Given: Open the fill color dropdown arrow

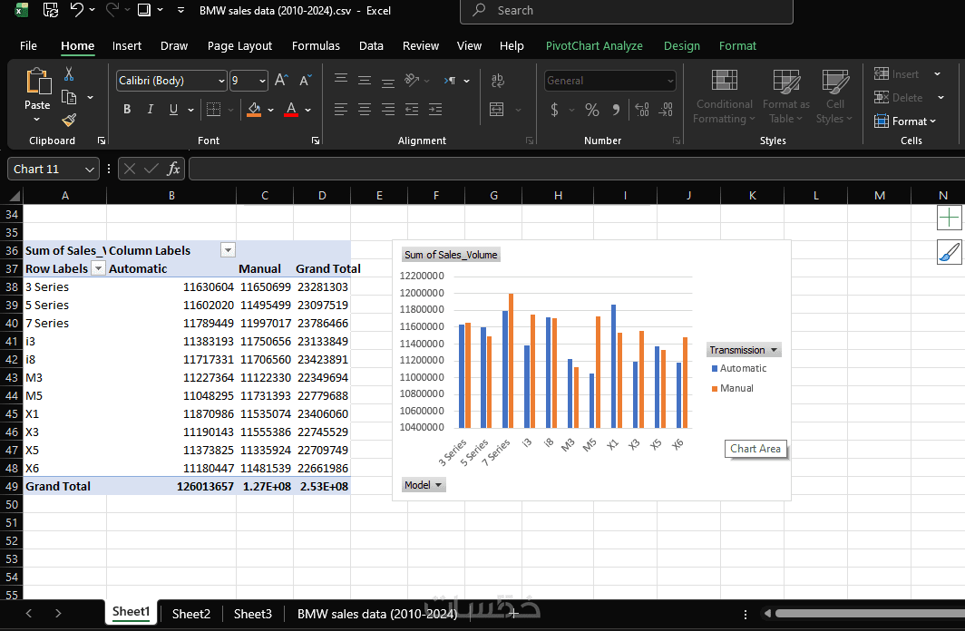Looking at the screenshot, I should click(x=271, y=110).
